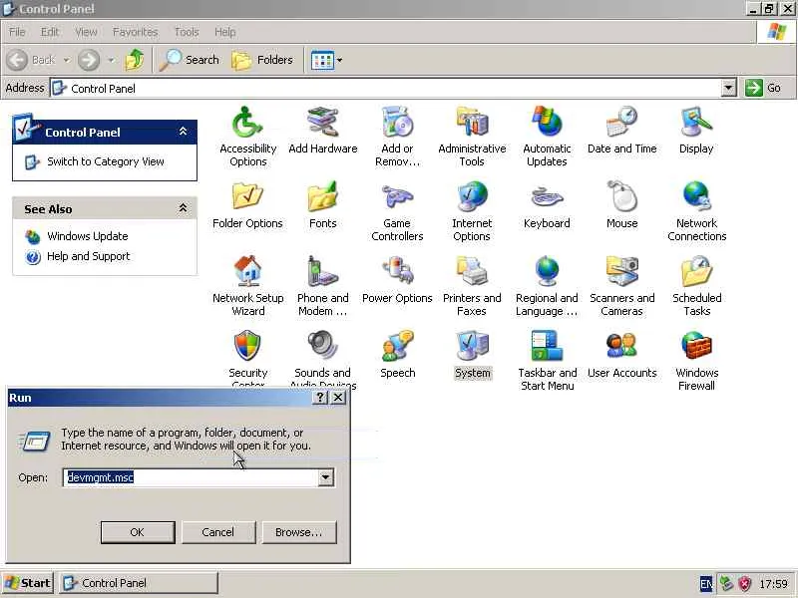Viewport: 798px width, 598px height.
Task: Open Windows Firewall icon
Action: point(696,347)
